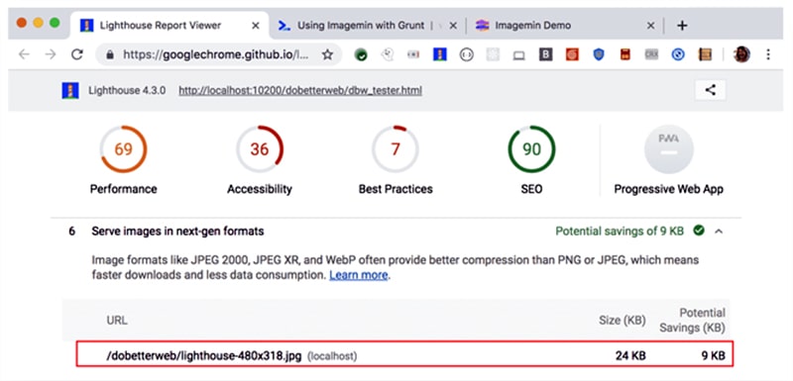Click the URL column header
Image resolution: width=793 pixels, height=381 pixels.
[x=117, y=321]
